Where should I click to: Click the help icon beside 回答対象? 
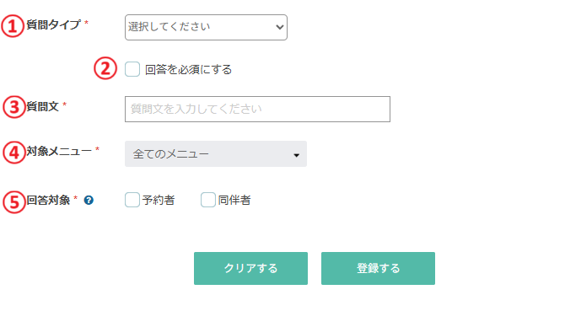[89, 200]
